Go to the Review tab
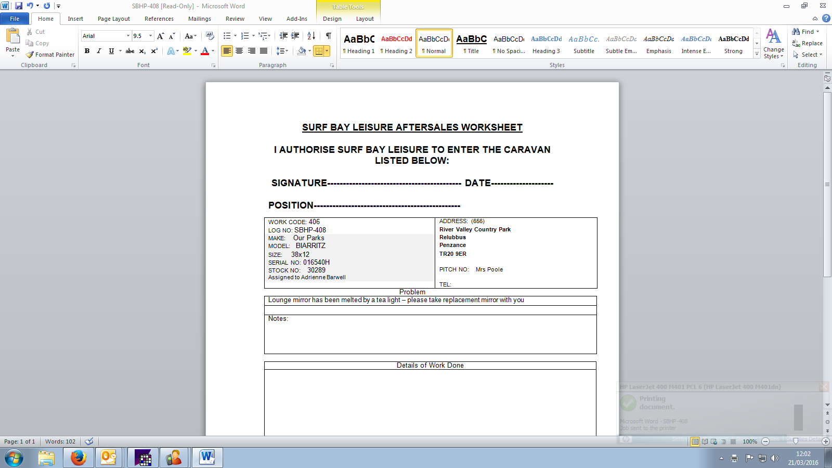This screenshot has width=832, height=468. [235, 19]
